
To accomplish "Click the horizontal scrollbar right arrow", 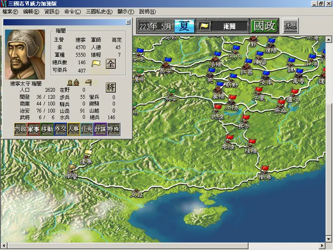I will coord(322,245).
